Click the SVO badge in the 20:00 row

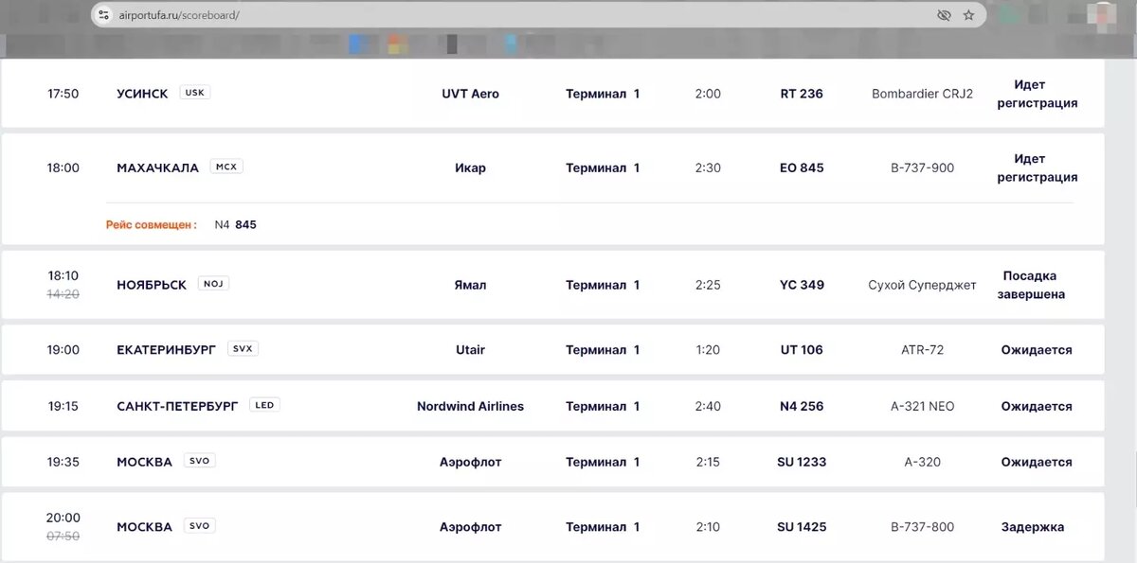click(x=199, y=526)
